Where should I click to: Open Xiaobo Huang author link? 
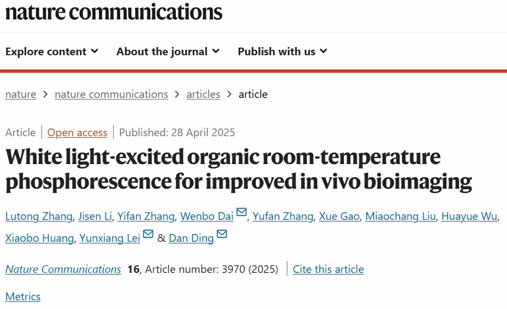39,238
